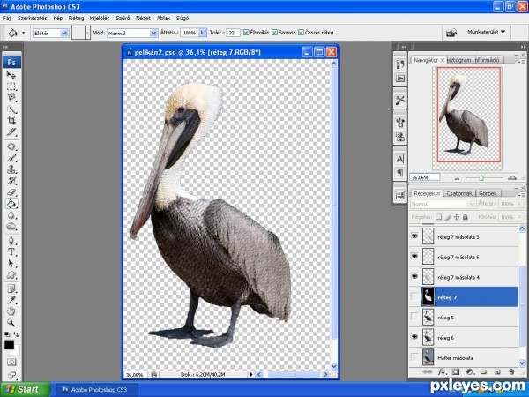Select the Dodge tool
The width and height of the screenshot is (529, 397).
click(11, 227)
